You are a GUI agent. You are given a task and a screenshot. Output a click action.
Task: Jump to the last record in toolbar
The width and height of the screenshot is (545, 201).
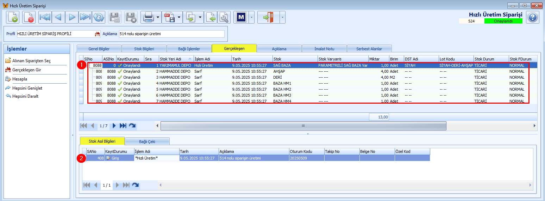[x=85, y=17]
